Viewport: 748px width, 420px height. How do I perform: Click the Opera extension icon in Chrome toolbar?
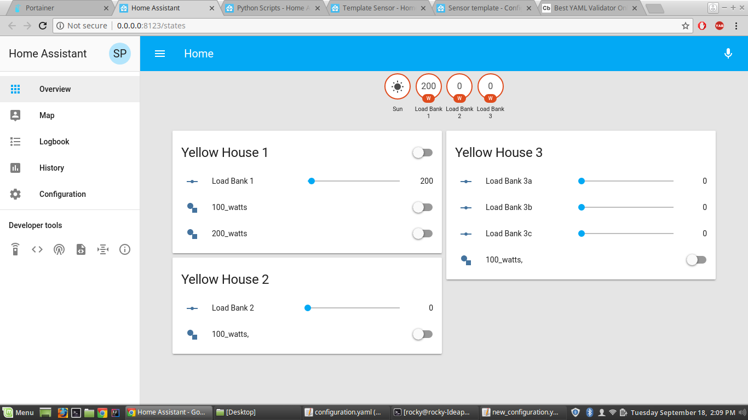point(702,26)
